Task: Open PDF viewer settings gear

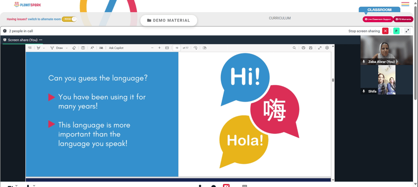Action: pyautogui.click(x=327, y=48)
